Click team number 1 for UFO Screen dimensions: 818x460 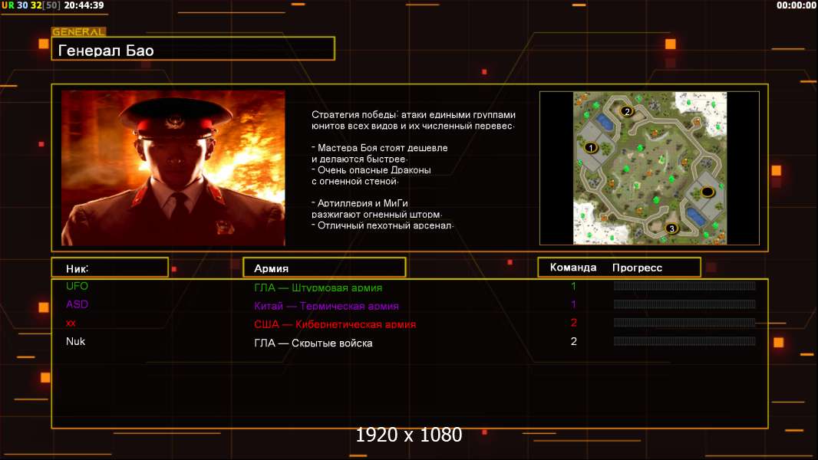[x=573, y=286]
